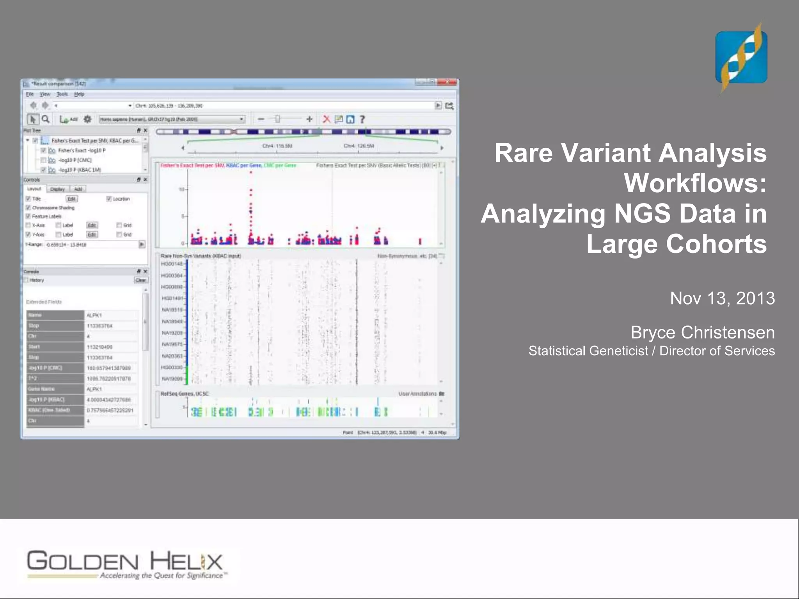This screenshot has height=599, width=799.
Task: Click the zoom out minus icon
Action: [261, 119]
